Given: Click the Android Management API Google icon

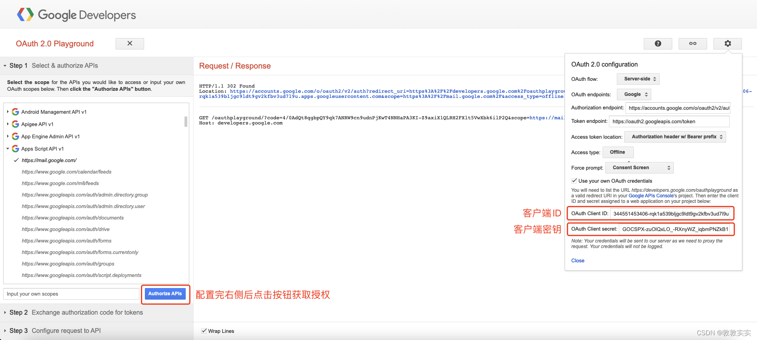Looking at the screenshot, I should 15,112.
